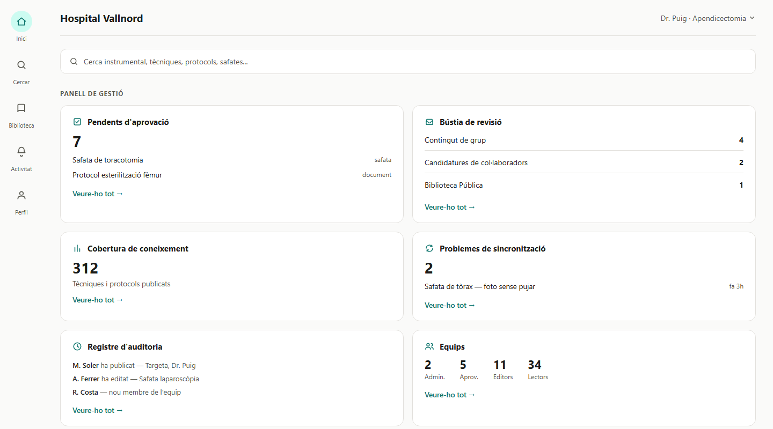Click the inbox icon beside Bústia de revisió

coord(429,122)
